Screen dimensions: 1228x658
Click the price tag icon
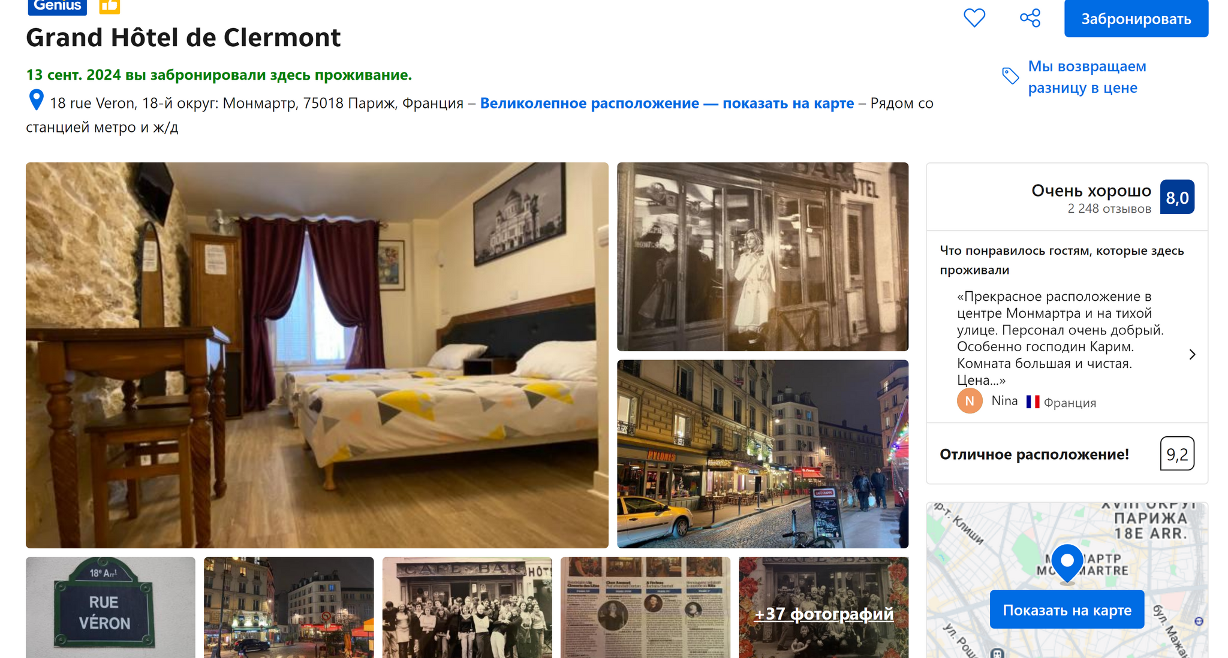[1010, 76]
